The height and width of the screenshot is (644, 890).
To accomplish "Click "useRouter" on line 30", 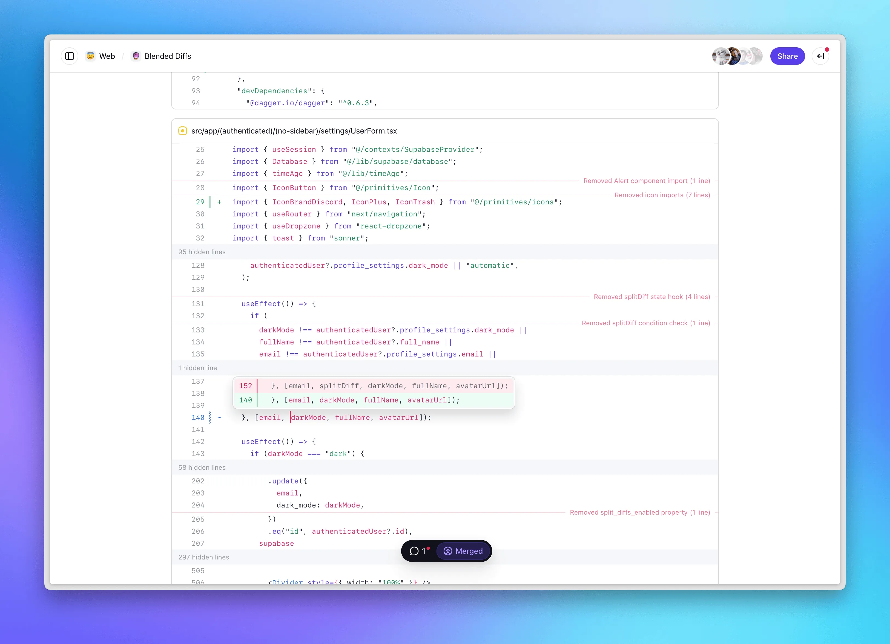I will 292,214.
